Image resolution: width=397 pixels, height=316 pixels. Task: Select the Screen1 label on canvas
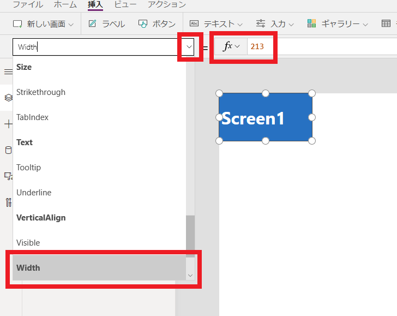266,117
